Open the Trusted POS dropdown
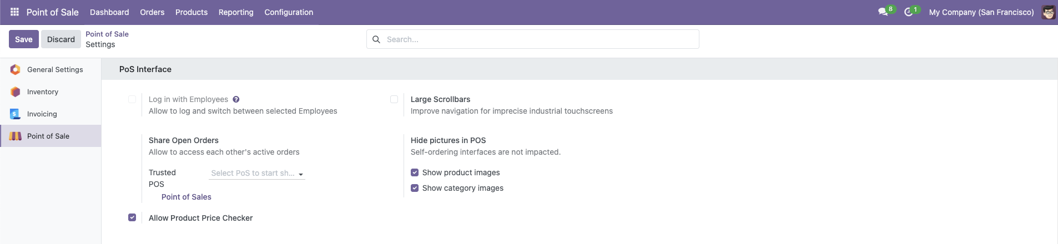This screenshot has height=244, width=1058. point(258,173)
